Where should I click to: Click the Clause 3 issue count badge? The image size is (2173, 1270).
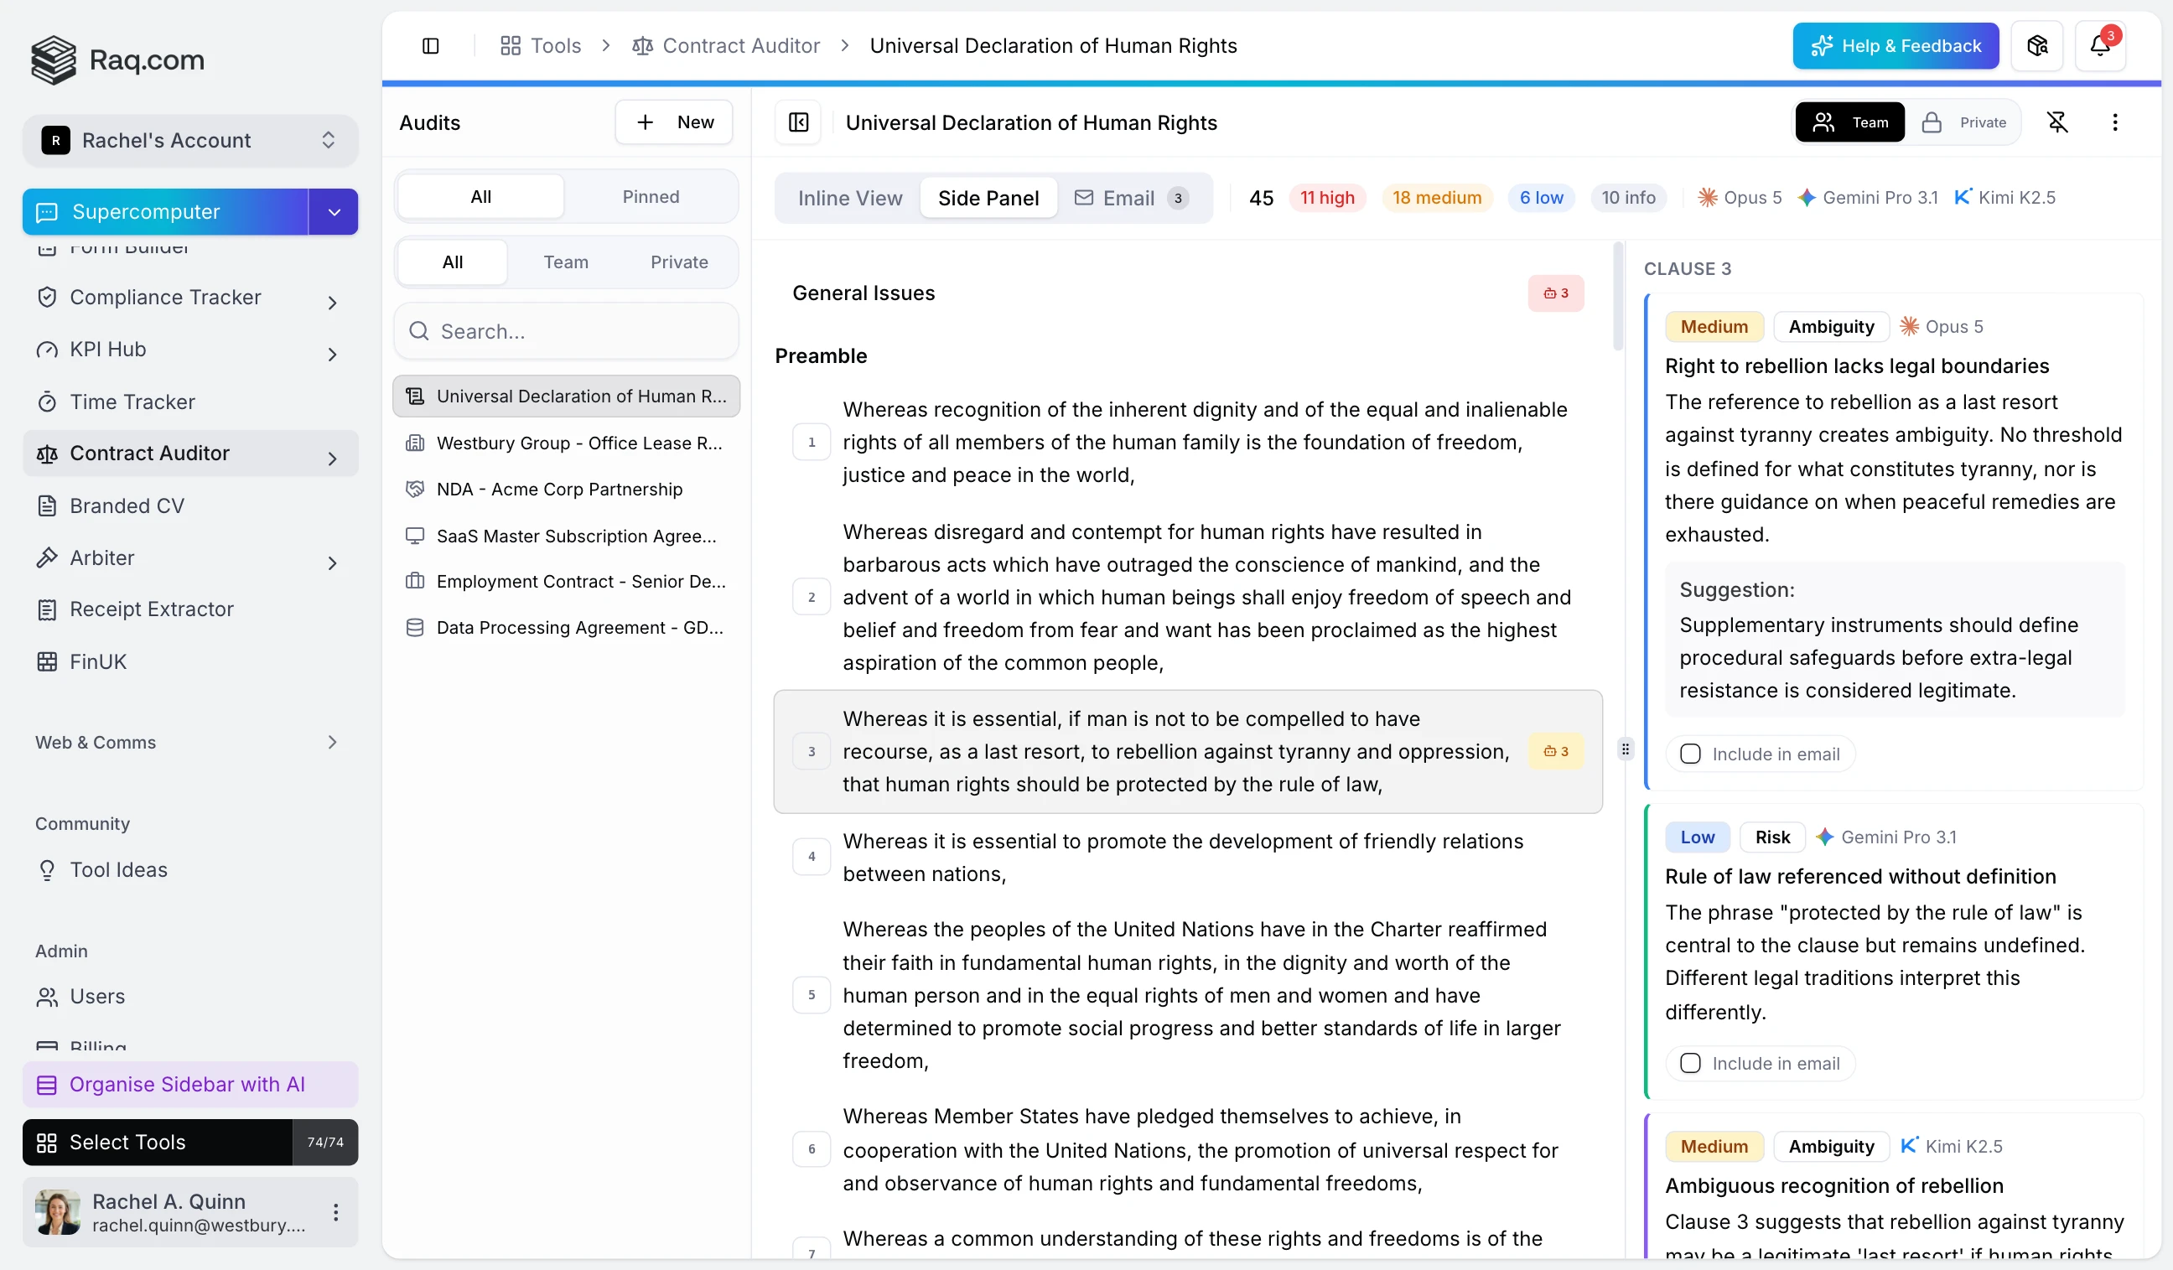tap(1557, 751)
